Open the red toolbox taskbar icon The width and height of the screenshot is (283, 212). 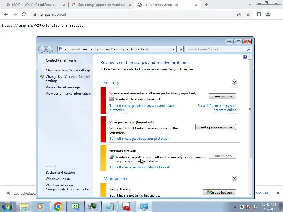[x=126, y=206]
